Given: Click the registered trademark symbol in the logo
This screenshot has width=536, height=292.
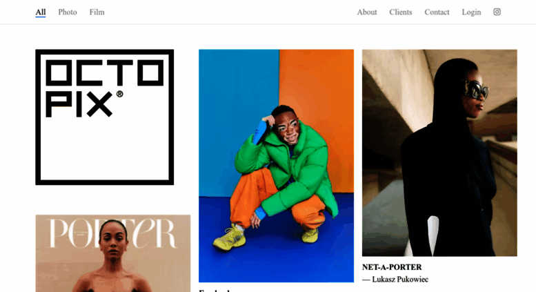Looking at the screenshot, I should click(119, 94).
